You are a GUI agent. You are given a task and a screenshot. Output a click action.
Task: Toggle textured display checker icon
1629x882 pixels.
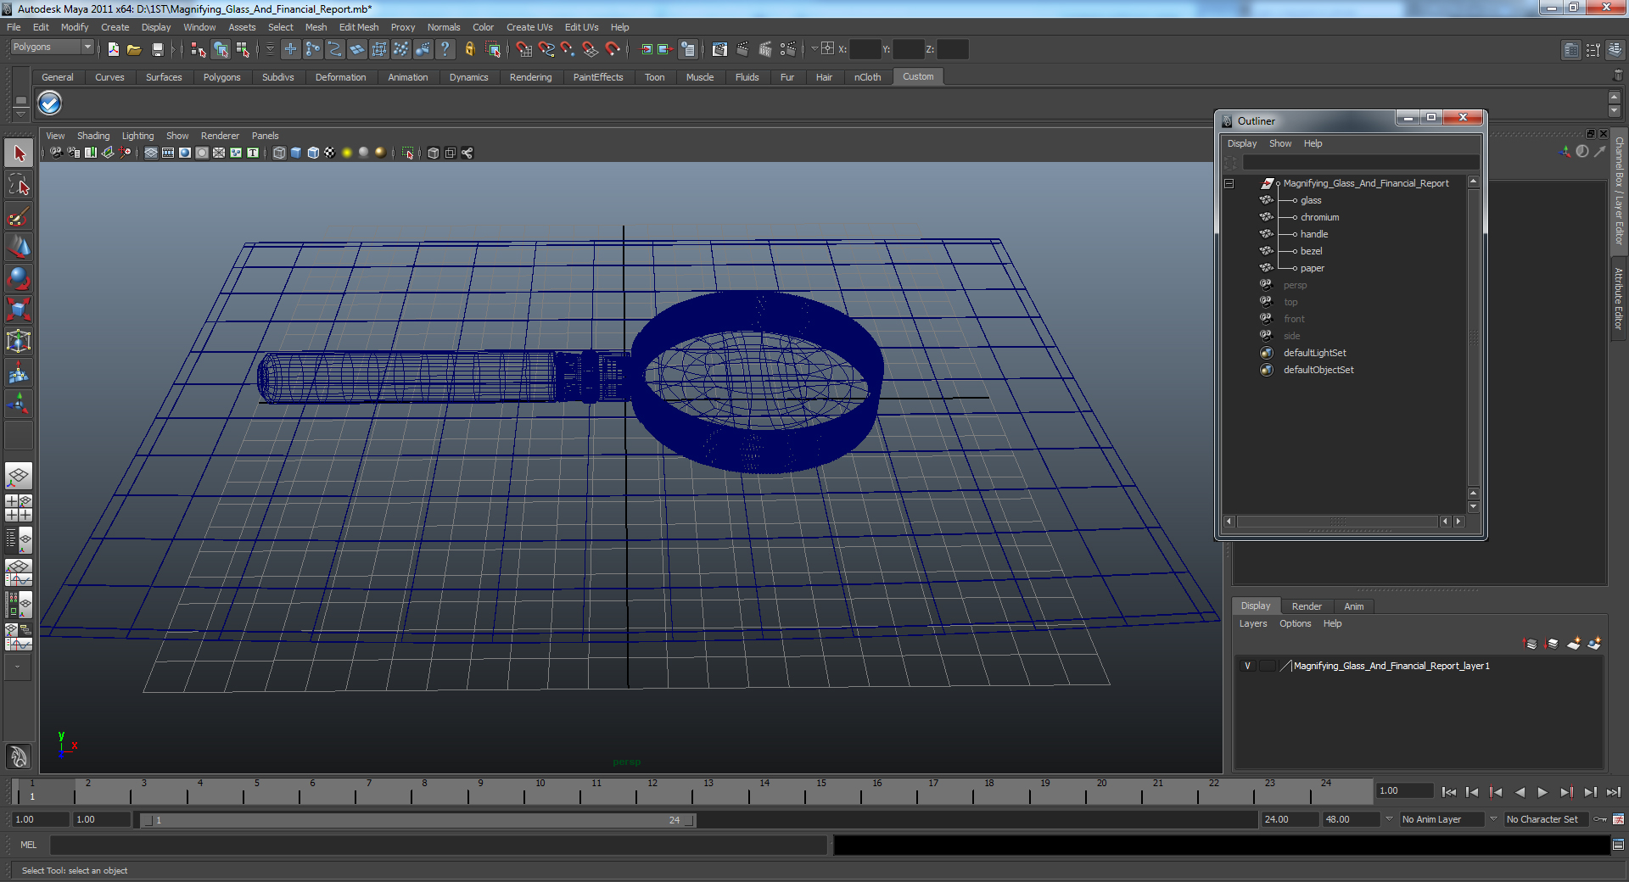point(330,153)
